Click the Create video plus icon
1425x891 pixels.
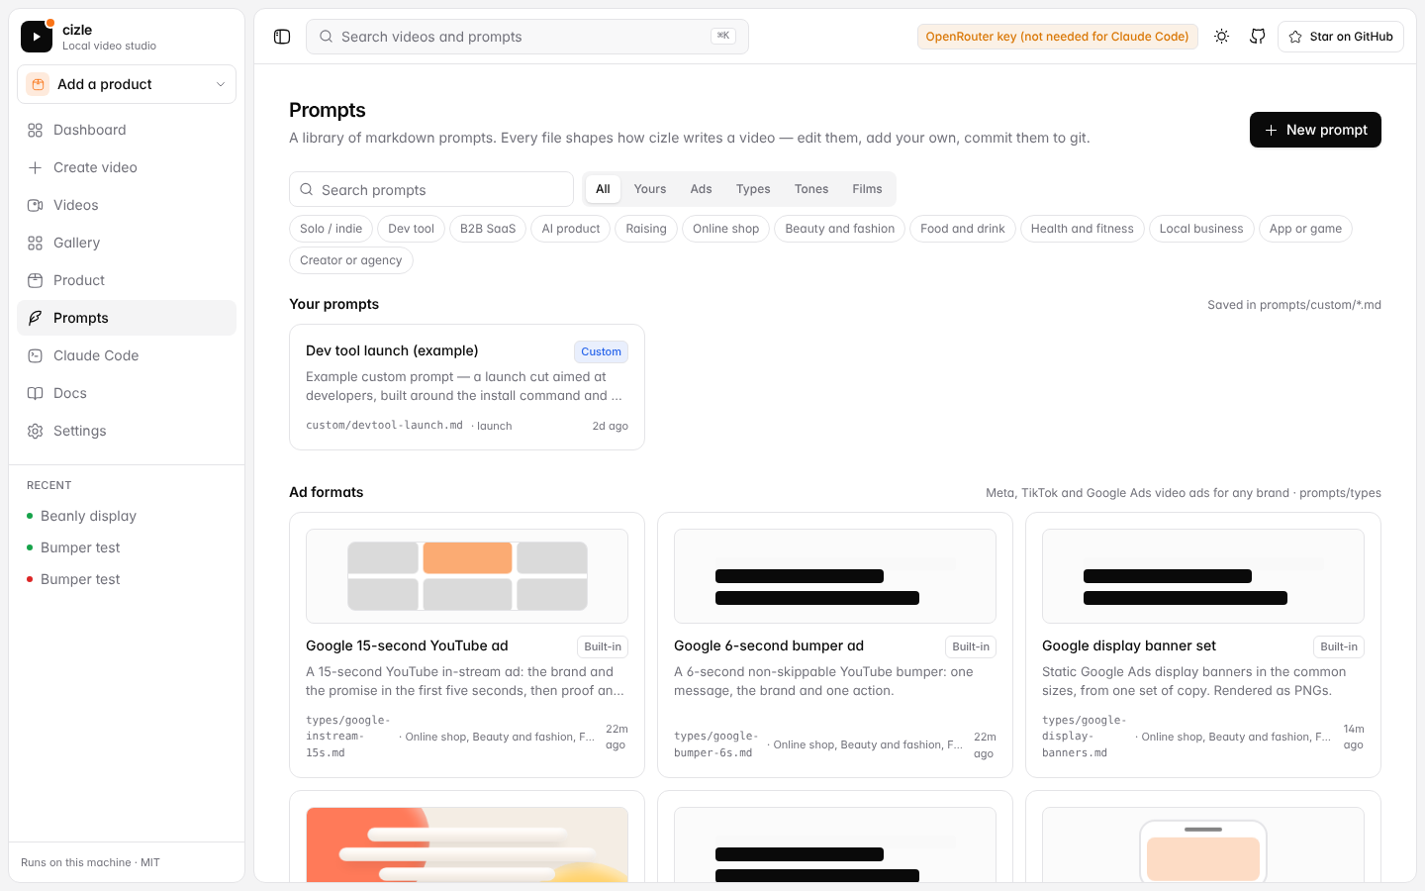click(36, 167)
